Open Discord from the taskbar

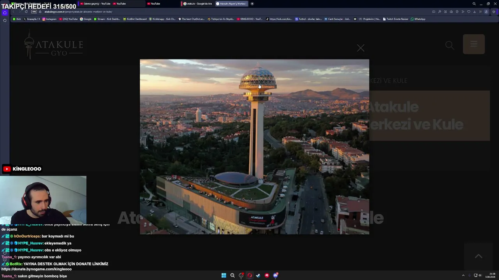(276, 275)
